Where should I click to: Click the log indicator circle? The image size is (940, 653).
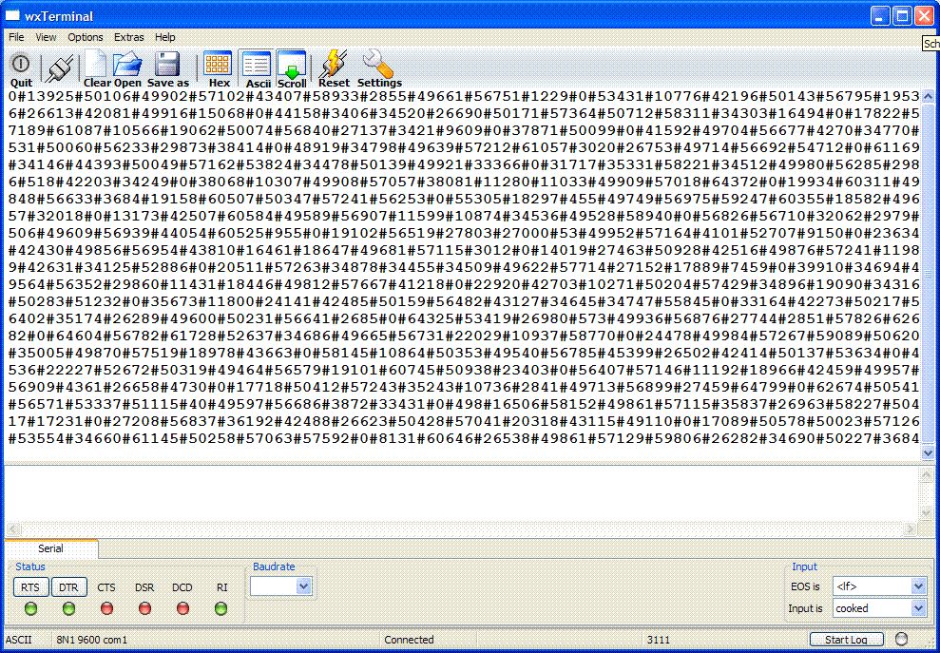point(901,639)
